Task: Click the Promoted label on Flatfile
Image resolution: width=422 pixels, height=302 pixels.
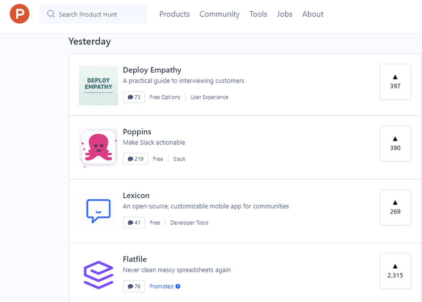Action: pyautogui.click(x=162, y=286)
